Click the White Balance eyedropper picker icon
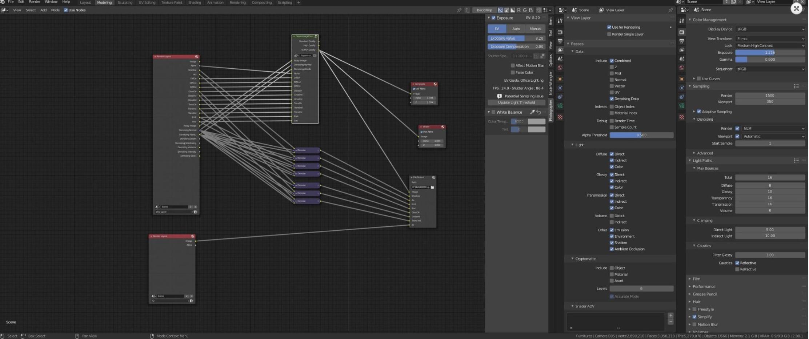 532,112
